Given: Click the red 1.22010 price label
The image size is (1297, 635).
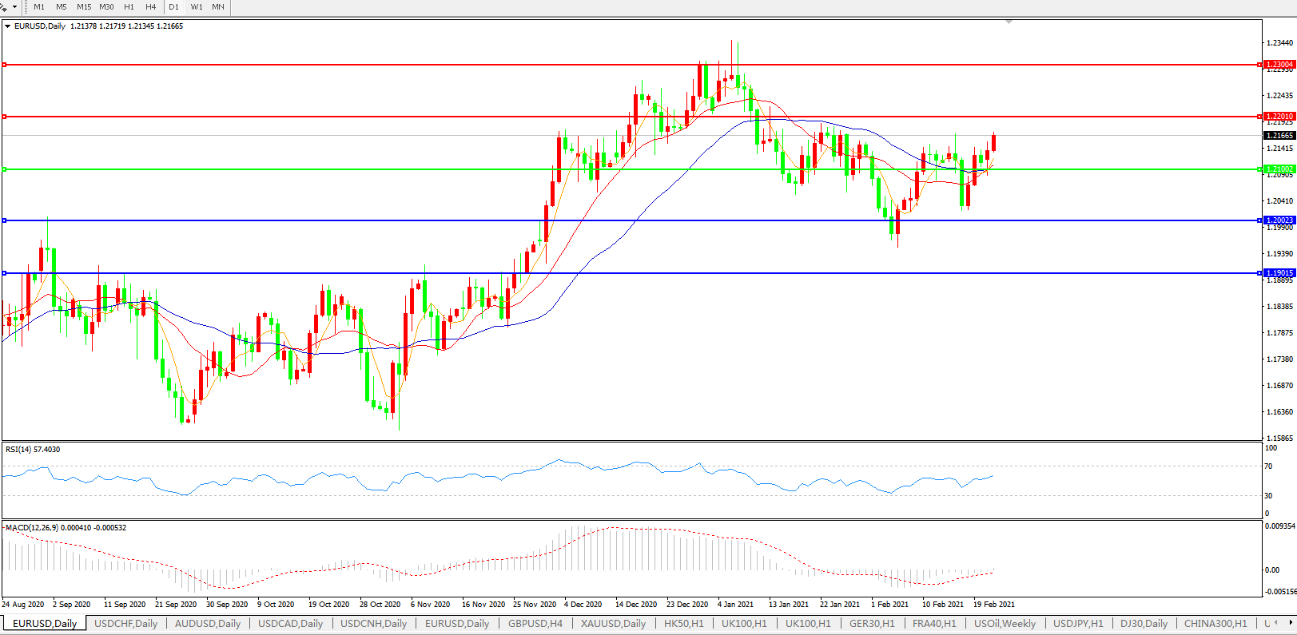Looking at the screenshot, I should coord(1279,117).
